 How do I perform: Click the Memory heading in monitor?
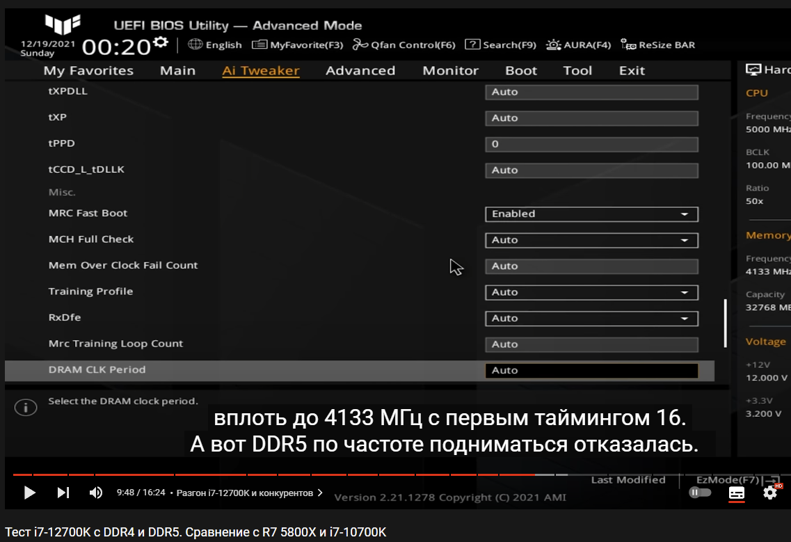[768, 235]
